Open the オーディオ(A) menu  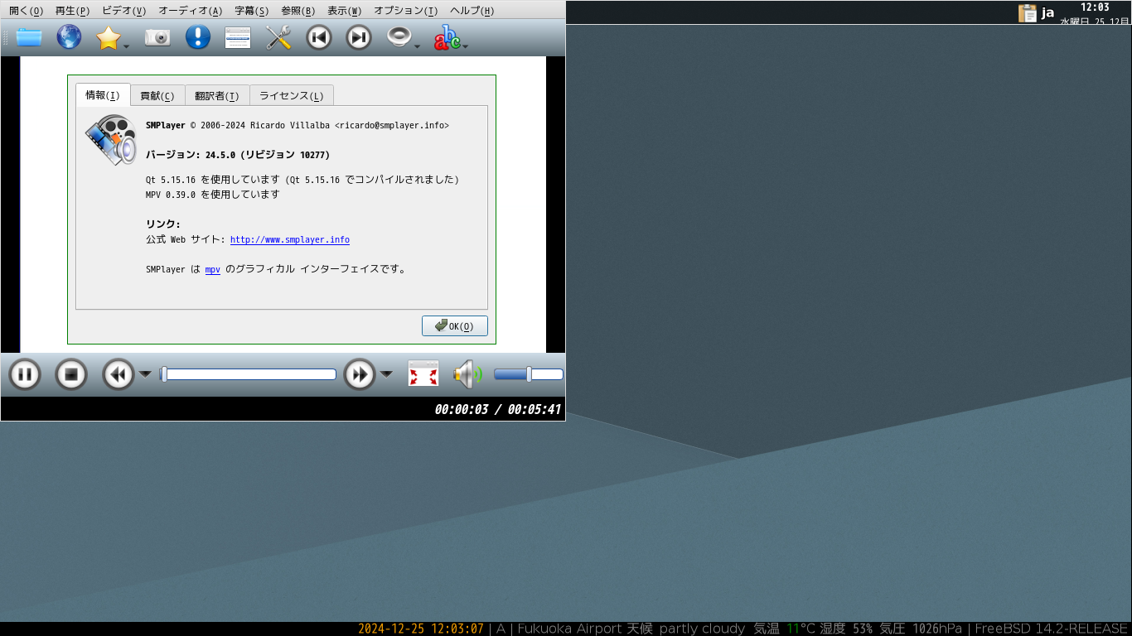tap(190, 11)
